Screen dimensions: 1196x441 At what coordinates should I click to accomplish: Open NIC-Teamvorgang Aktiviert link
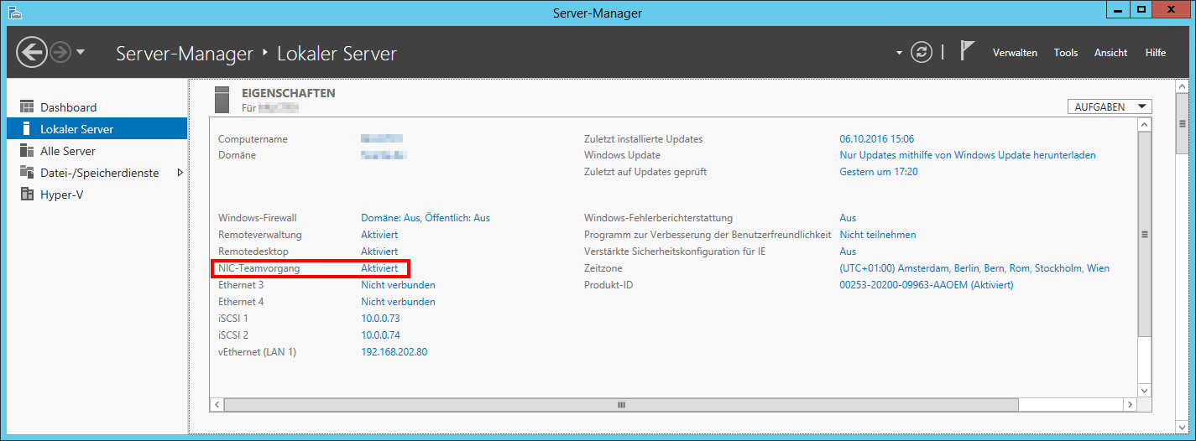coord(379,268)
